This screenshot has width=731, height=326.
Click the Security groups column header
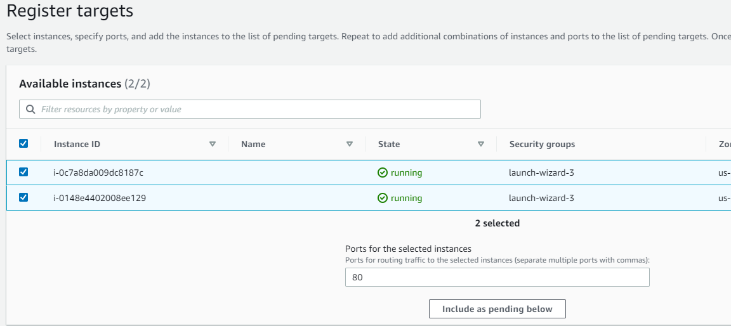tap(542, 144)
